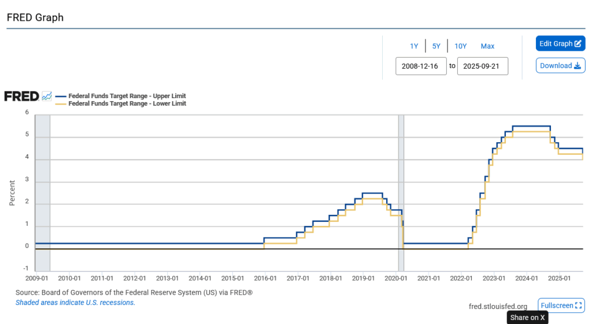Click the FRED logo
Image resolution: width=592 pixels, height=324 pixels.
[21, 96]
